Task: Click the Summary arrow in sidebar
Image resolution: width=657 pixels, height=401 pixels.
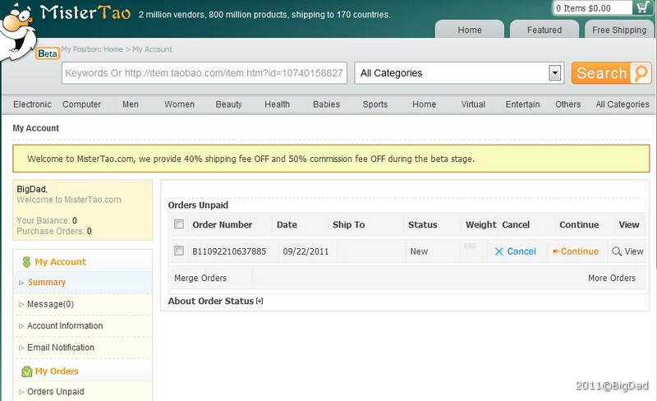Action: [21, 283]
